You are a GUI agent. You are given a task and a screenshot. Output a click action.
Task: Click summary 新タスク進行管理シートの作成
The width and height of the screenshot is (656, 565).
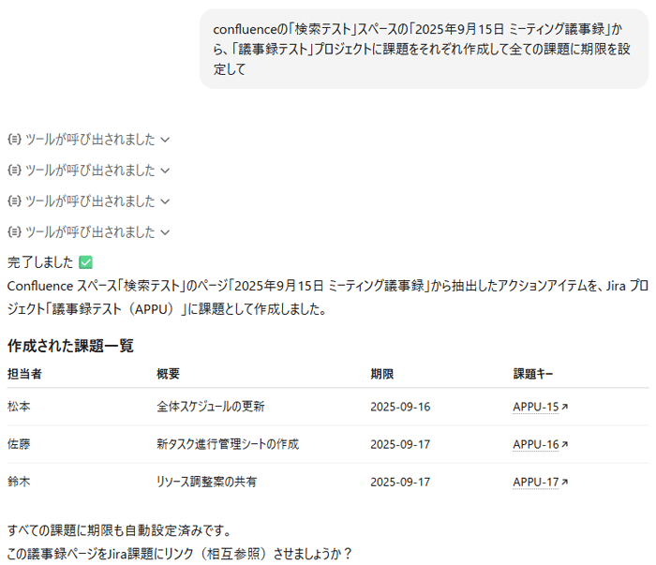click(x=228, y=444)
